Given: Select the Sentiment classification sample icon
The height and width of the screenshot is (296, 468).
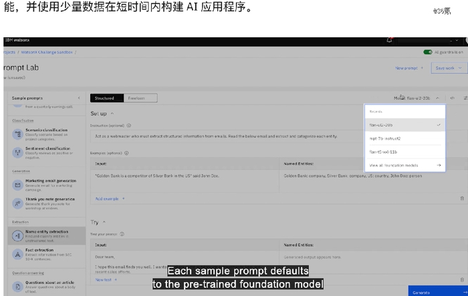Looking at the screenshot, I should 17,150.
